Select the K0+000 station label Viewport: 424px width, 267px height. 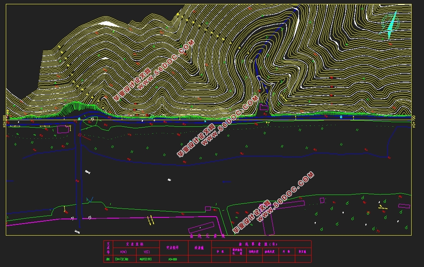4,121
